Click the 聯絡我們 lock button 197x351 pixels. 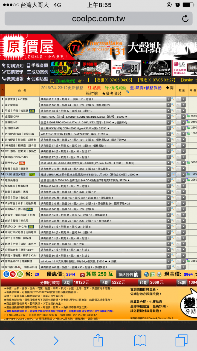click(x=129, y=274)
